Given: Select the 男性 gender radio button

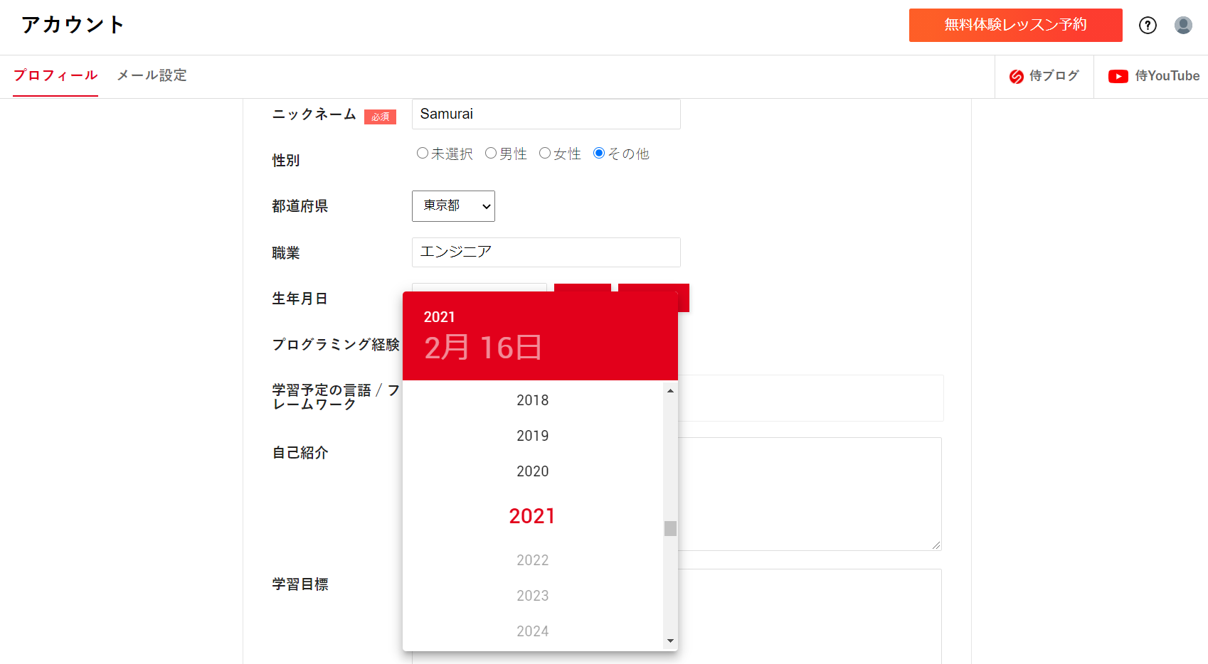Looking at the screenshot, I should point(491,153).
